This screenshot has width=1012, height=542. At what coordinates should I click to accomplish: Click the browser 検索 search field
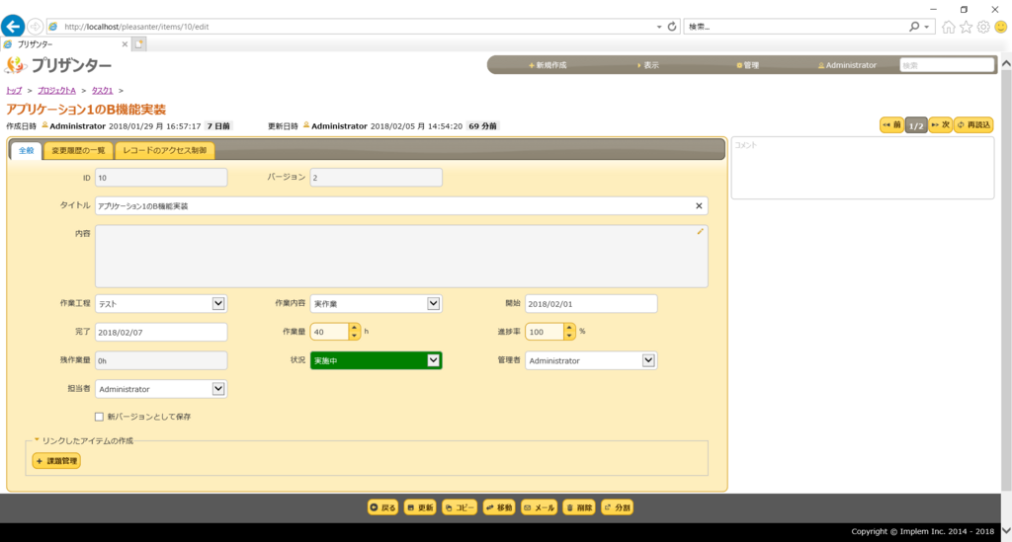tap(796, 27)
